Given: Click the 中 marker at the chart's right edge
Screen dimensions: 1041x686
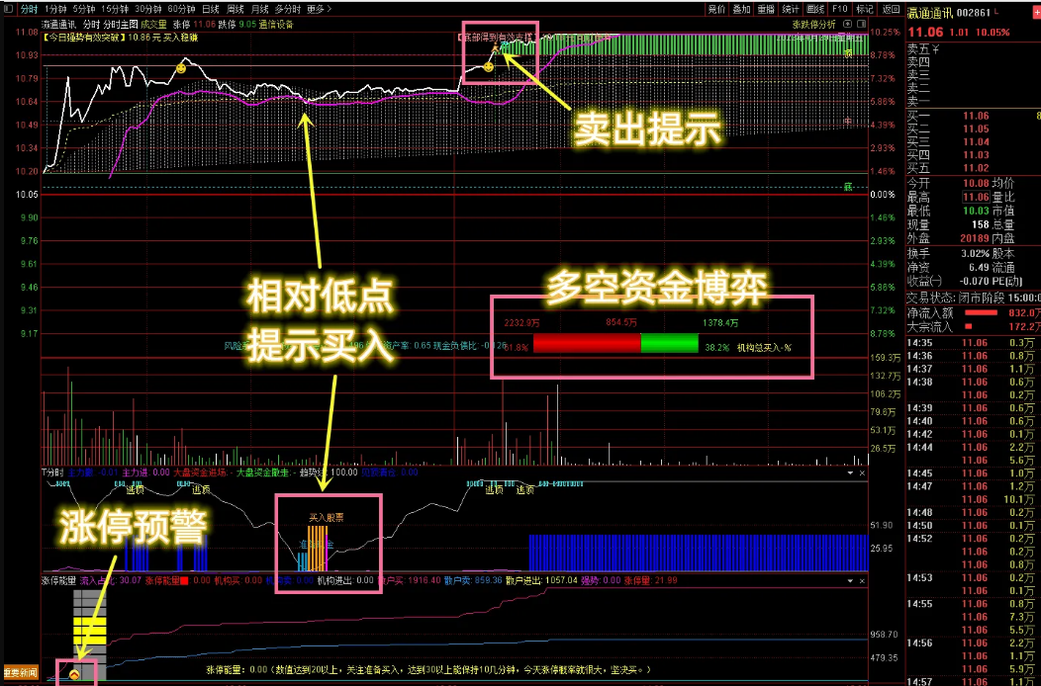Looking at the screenshot, I should (x=848, y=122).
